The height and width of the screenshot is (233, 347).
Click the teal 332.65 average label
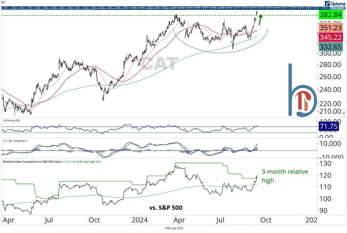331,47
